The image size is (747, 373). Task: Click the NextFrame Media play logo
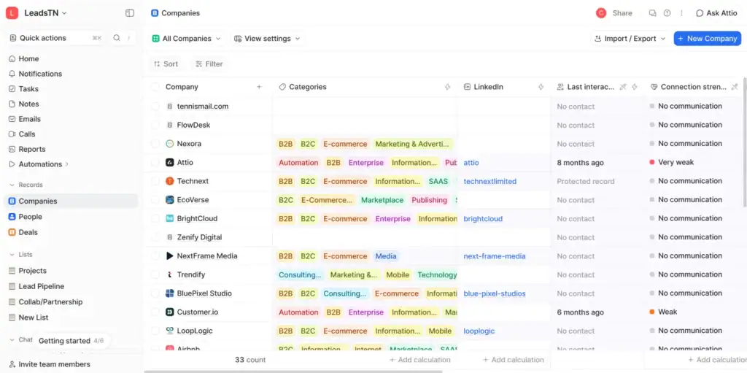[x=169, y=256]
